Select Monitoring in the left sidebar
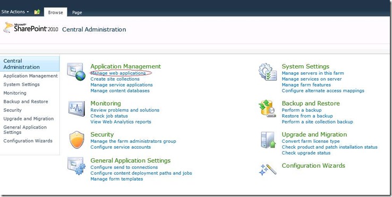The height and width of the screenshot is (197, 392). tap(15, 93)
